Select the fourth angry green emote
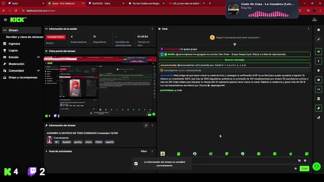Viewport: 324px width, 182px height. [211, 154]
